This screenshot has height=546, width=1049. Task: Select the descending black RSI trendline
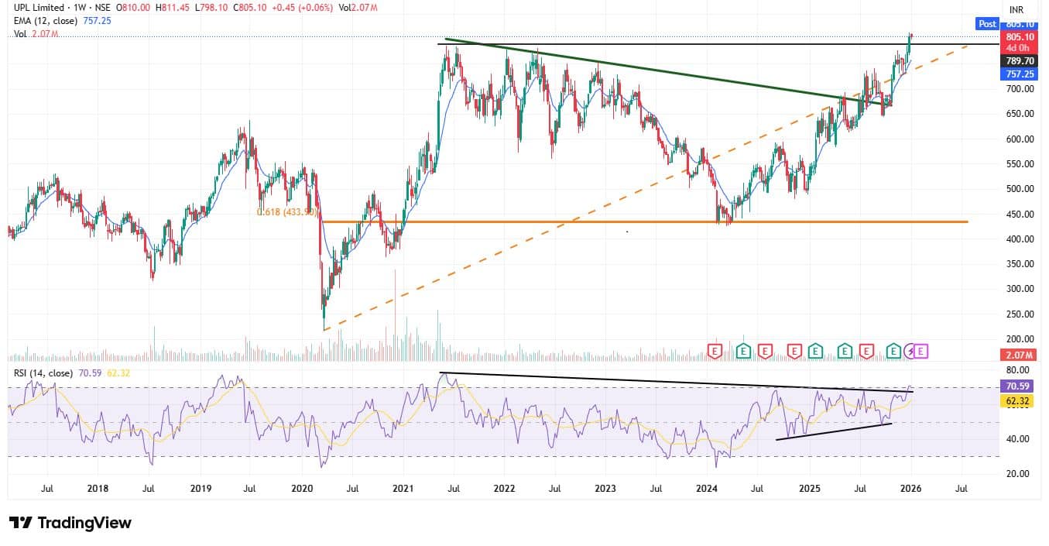(x=676, y=383)
